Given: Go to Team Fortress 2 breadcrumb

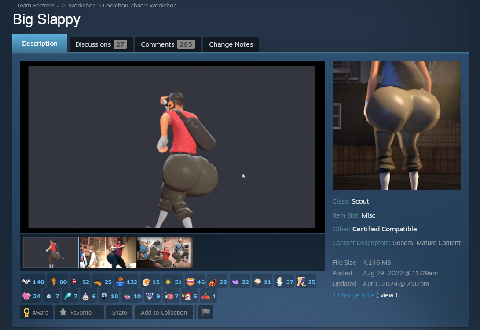Looking at the screenshot, I should tap(38, 6).
